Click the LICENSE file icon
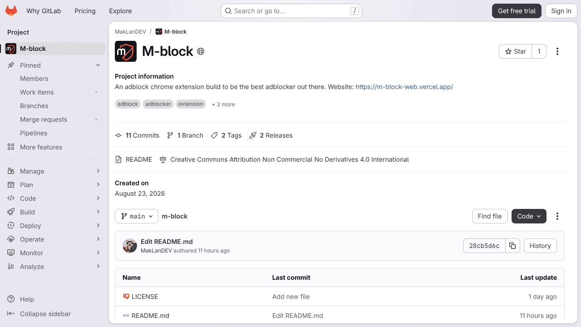The width and height of the screenshot is (581, 327). tap(126, 297)
